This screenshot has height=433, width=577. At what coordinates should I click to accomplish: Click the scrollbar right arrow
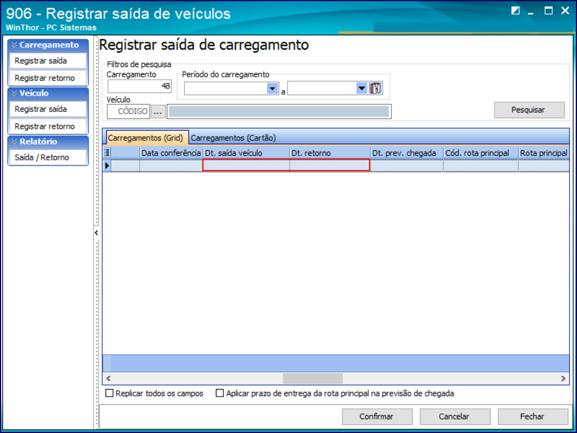pyautogui.click(x=563, y=378)
